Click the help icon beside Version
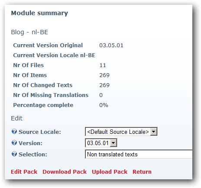This screenshot has height=188, width=201. (14, 143)
